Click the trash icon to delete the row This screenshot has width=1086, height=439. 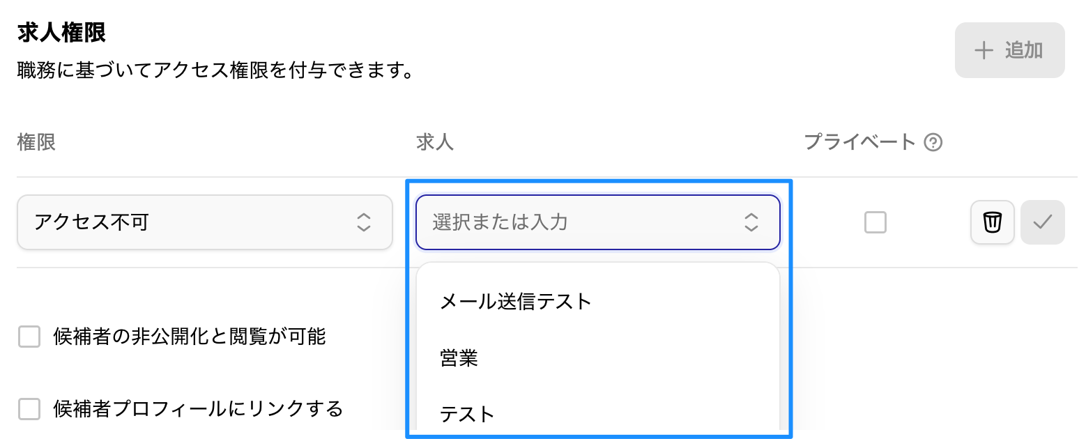[992, 222]
